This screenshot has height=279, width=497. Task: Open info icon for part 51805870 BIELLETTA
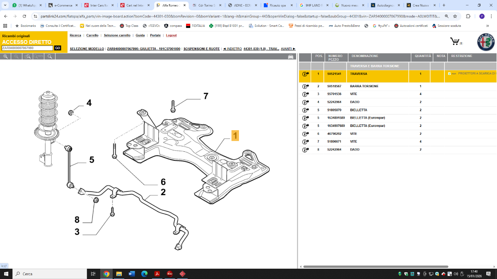click(x=306, y=110)
